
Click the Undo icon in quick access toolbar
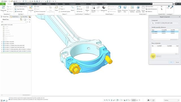click(x=16, y=1)
